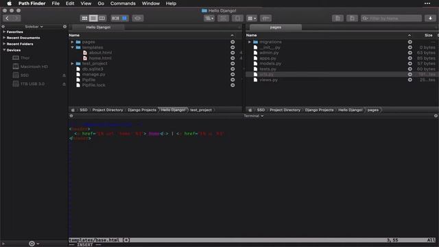Image resolution: width=439 pixels, height=247 pixels.
Task: Select the admin.py file in right pane
Action: click(x=269, y=53)
